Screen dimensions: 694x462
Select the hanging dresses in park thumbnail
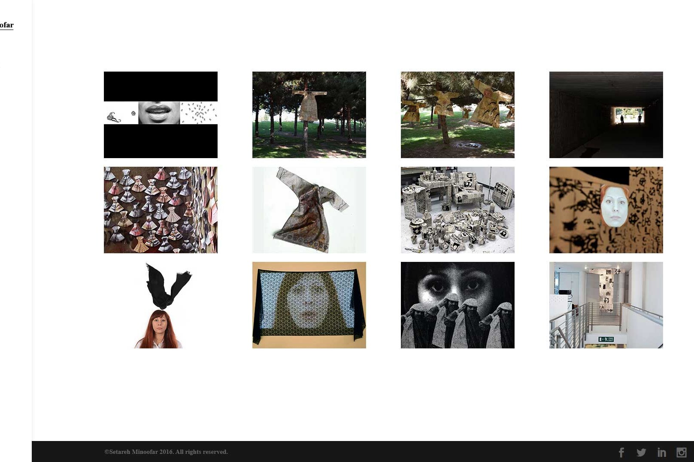click(x=458, y=114)
